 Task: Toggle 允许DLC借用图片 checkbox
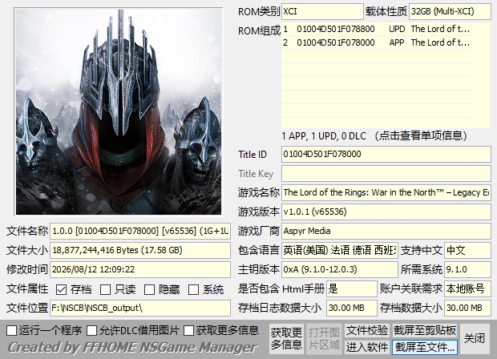pyautogui.click(x=92, y=330)
